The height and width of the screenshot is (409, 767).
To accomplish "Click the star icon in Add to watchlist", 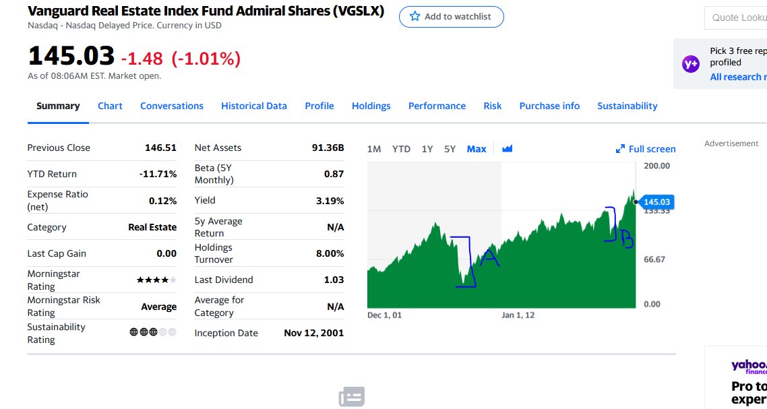I will pyautogui.click(x=415, y=16).
